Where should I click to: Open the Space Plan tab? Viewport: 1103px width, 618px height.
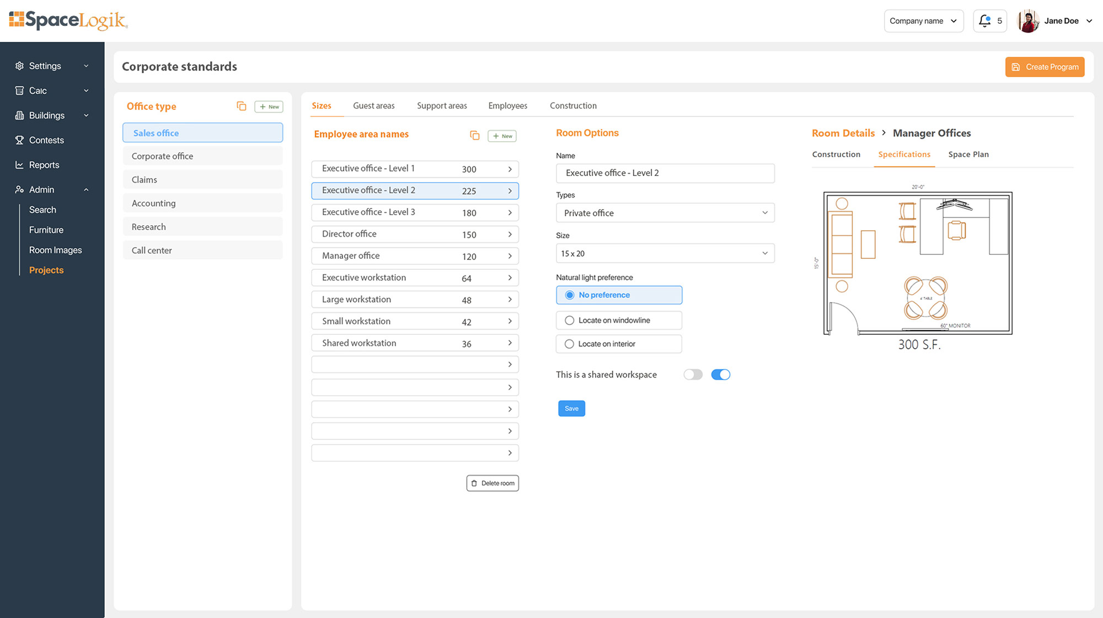(x=968, y=154)
